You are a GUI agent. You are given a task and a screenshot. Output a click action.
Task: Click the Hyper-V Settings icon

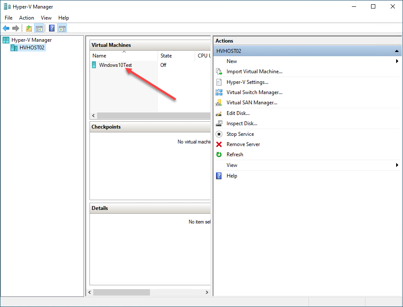point(219,82)
